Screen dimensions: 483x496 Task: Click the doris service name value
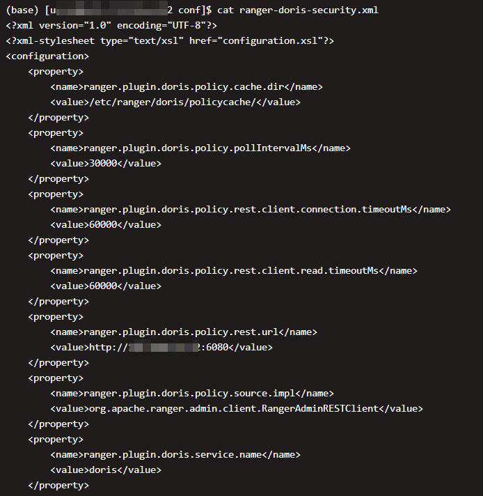tap(106, 470)
